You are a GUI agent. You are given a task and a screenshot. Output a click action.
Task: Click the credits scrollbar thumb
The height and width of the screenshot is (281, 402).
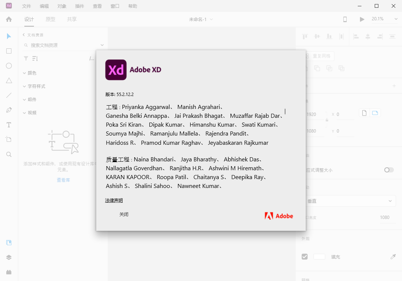(x=285, y=112)
